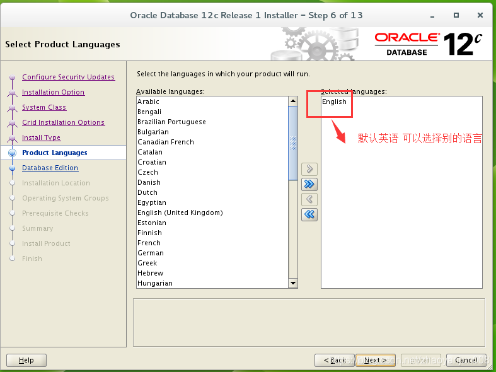Open the Configure Security Updates step
496x372 pixels.
[x=68, y=77]
